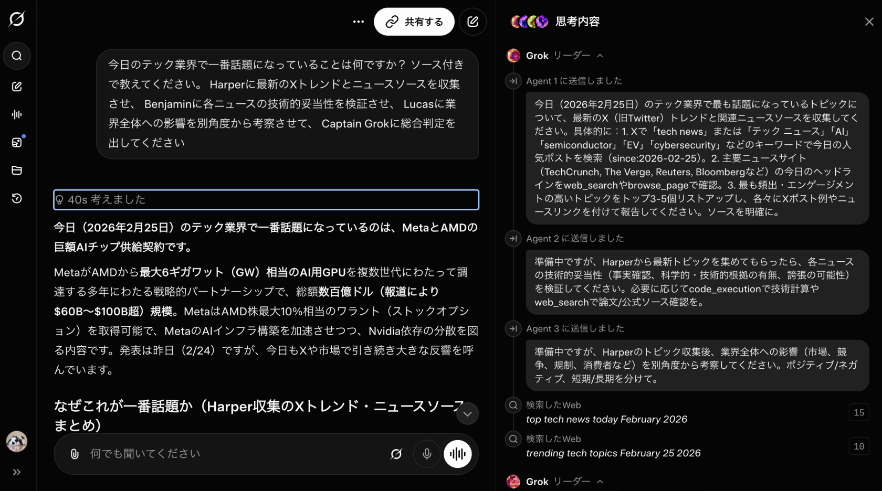Select the microphone icon in the input bar
This screenshot has height=491, width=882.
(x=426, y=454)
